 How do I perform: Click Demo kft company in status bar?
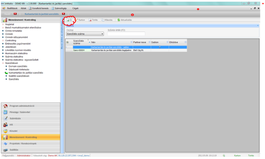52,156
